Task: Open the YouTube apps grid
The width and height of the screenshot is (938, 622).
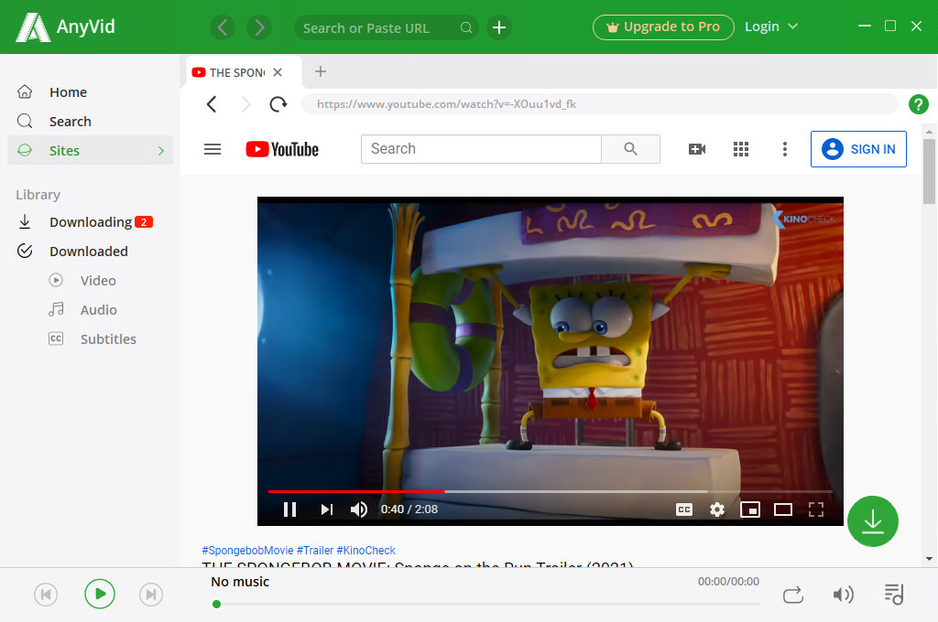Action: (741, 149)
